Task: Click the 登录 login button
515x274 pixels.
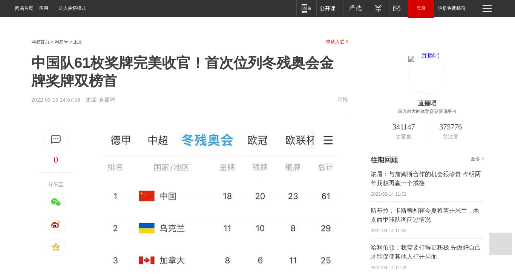Action: coord(421,9)
